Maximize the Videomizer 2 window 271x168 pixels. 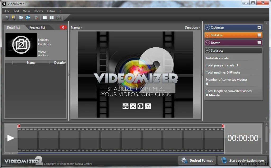tap(253, 3)
